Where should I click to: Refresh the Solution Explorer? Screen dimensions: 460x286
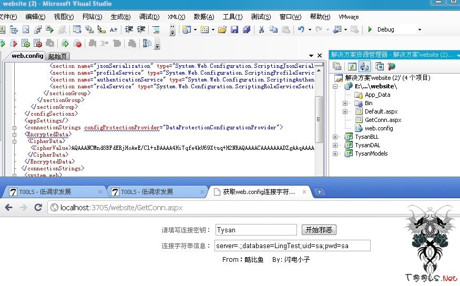pos(352,67)
